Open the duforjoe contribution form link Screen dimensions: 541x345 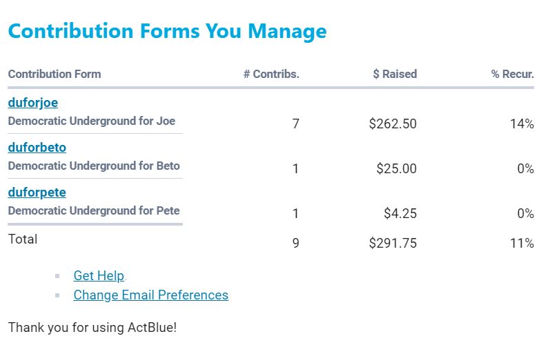(32, 103)
